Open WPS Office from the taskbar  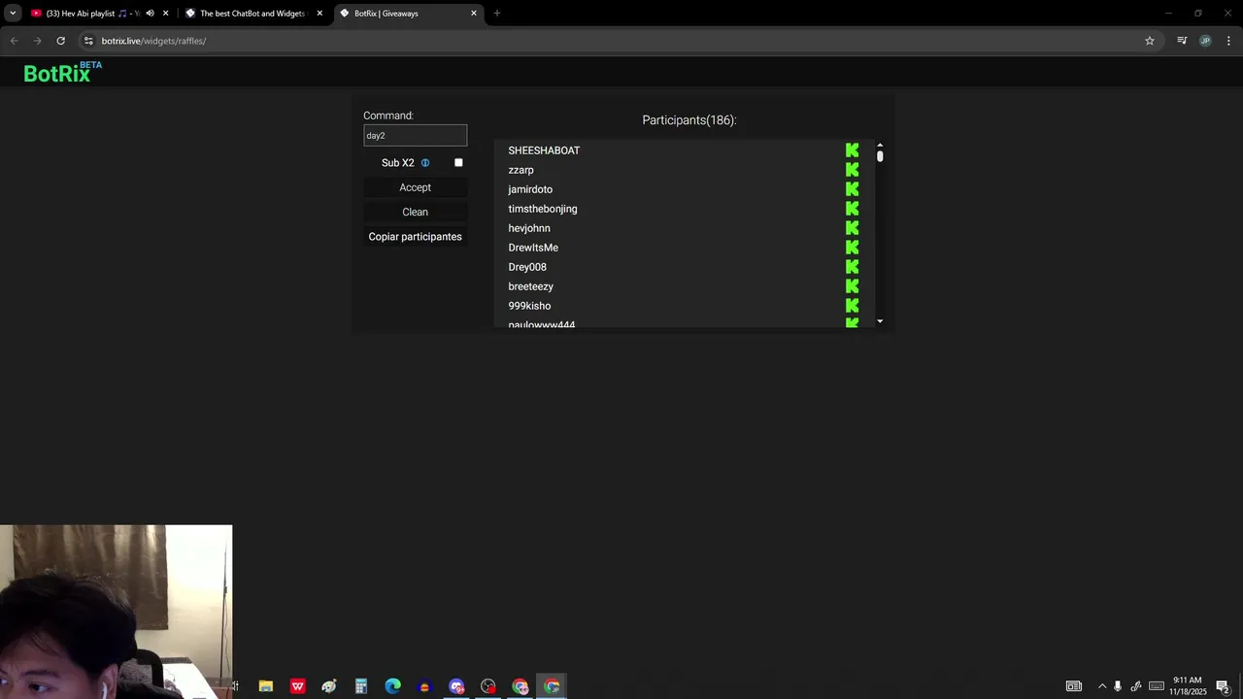pyautogui.click(x=297, y=686)
